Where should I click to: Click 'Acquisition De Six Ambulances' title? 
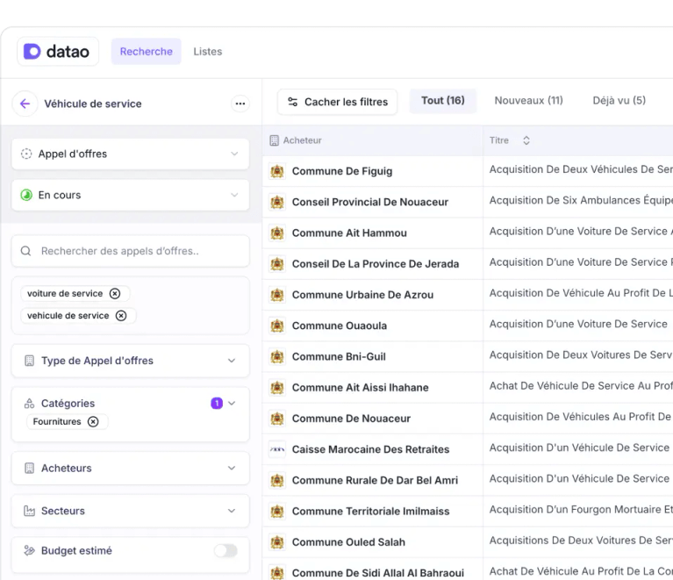point(581,200)
